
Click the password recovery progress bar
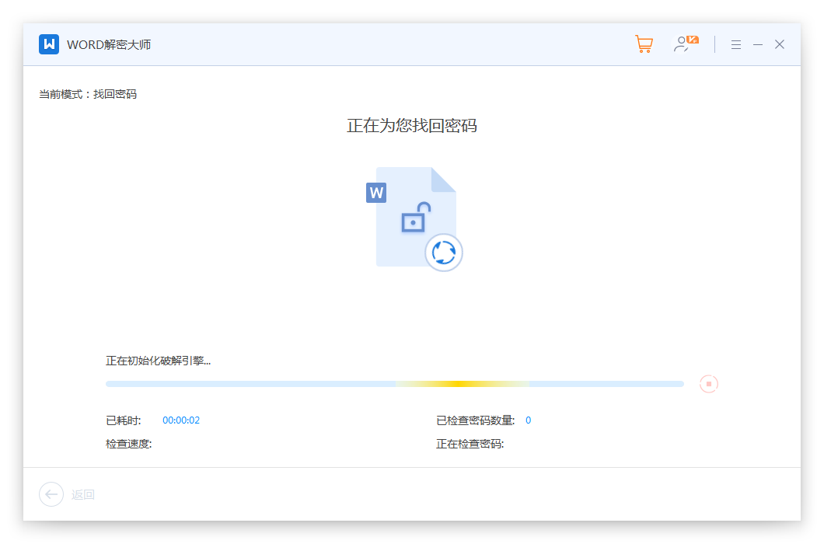(x=395, y=384)
